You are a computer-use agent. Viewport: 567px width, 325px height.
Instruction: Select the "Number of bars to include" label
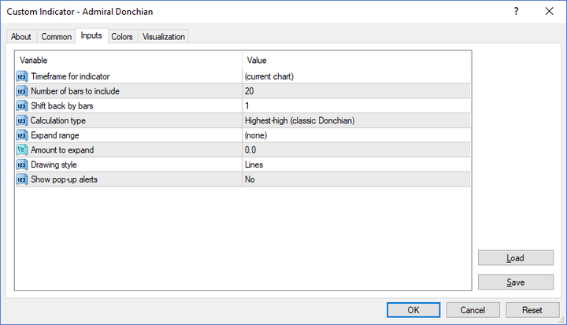pyautogui.click(x=75, y=91)
